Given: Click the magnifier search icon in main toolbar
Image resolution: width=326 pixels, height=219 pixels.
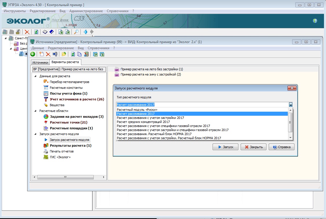Looking at the screenshot, I should [76, 32].
